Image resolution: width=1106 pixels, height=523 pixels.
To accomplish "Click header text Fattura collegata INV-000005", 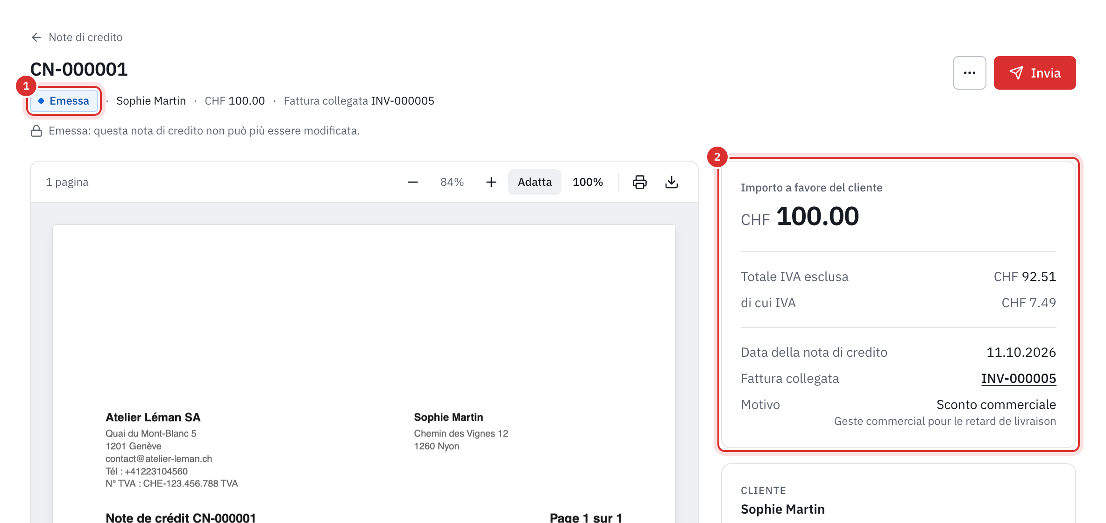I will [x=359, y=101].
